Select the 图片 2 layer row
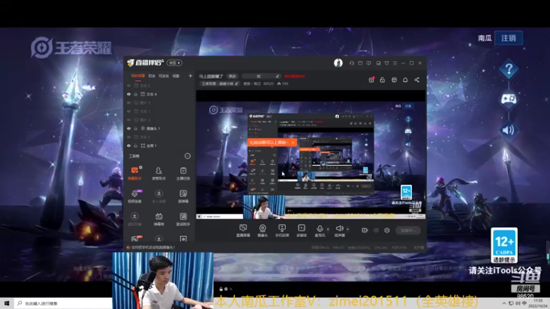The height and width of the screenshot is (309, 550). tap(160, 120)
